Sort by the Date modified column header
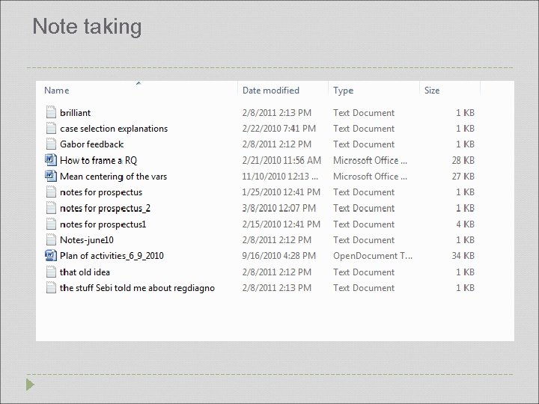The height and width of the screenshot is (404, 539). click(271, 91)
